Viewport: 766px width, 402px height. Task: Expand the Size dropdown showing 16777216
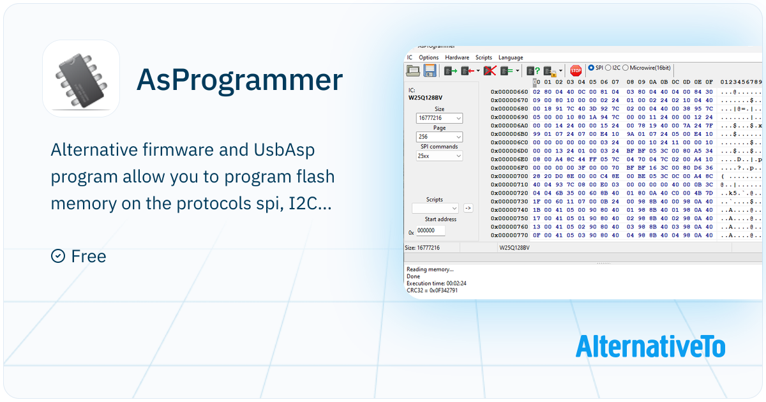(439, 119)
